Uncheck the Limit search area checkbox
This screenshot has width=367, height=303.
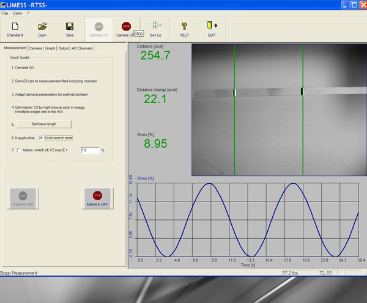click(x=42, y=137)
